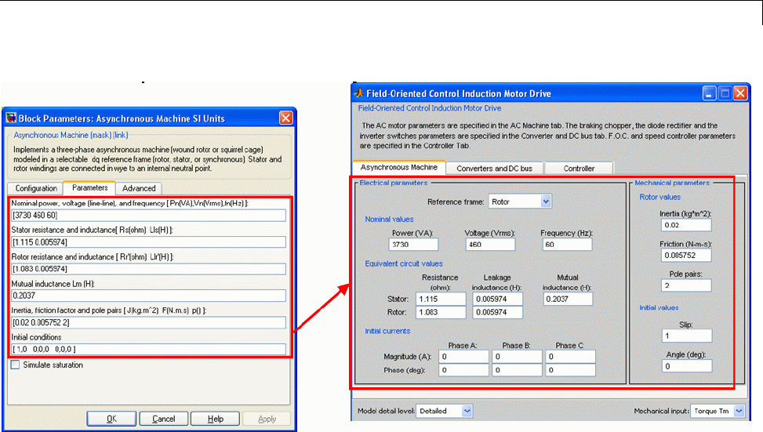This screenshot has width=763, height=432.
Task: Click the greyed Apply button
Action: pyautogui.click(x=267, y=419)
